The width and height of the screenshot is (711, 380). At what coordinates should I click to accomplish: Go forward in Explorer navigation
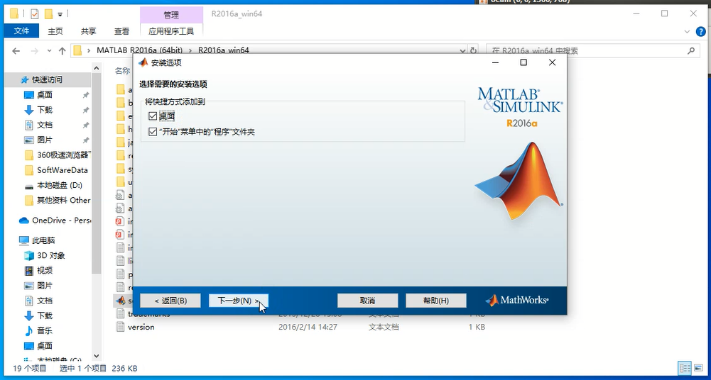tap(35, 51)
